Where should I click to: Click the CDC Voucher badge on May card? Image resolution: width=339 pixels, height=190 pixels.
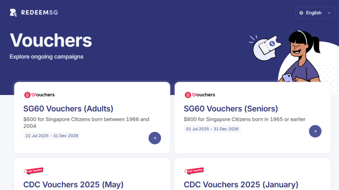33,170
